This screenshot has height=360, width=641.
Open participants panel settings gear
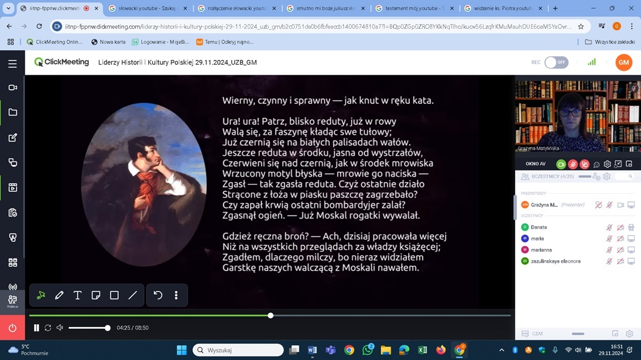(607, 177)
